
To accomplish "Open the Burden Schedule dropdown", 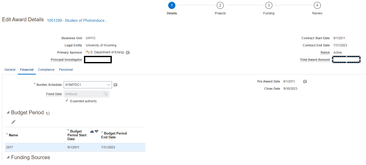I will 108,85.
